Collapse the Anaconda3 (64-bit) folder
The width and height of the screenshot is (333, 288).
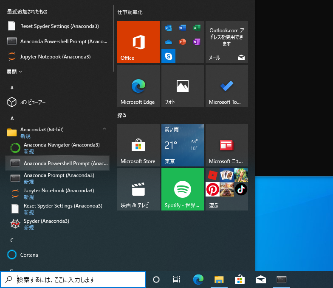104,129
